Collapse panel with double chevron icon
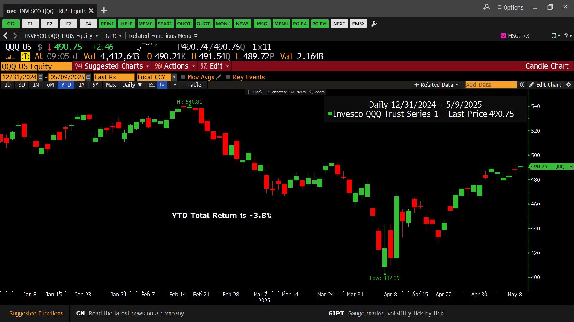 pyautogui.click(x=522, y=85)
